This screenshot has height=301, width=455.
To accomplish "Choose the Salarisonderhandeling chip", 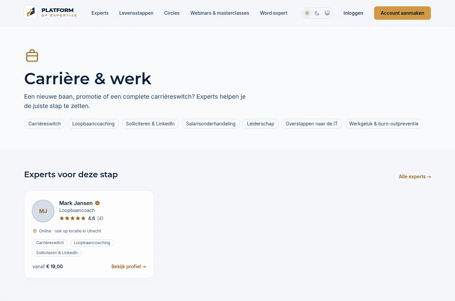I will (211, 124).
